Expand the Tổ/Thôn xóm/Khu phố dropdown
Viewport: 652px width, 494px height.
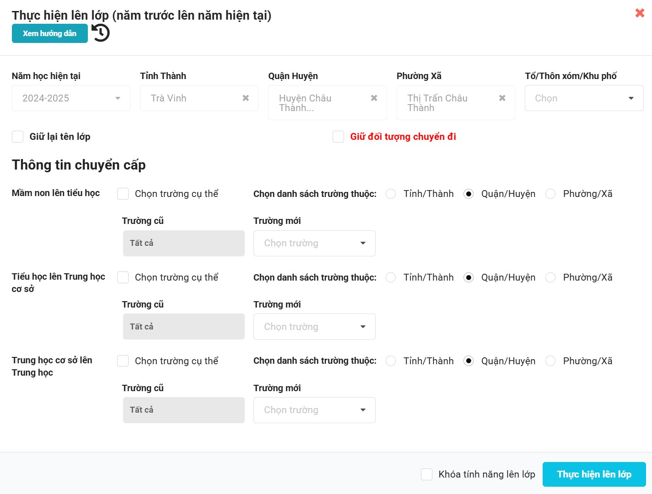tap(584, 98)
